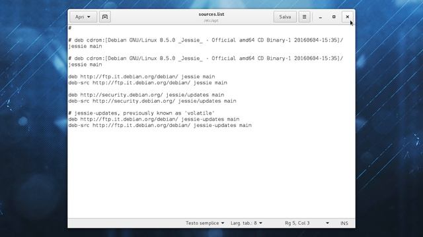423x237 pixels.
Task: Create a new document tab icon
Action: click(x=105, y=17)
